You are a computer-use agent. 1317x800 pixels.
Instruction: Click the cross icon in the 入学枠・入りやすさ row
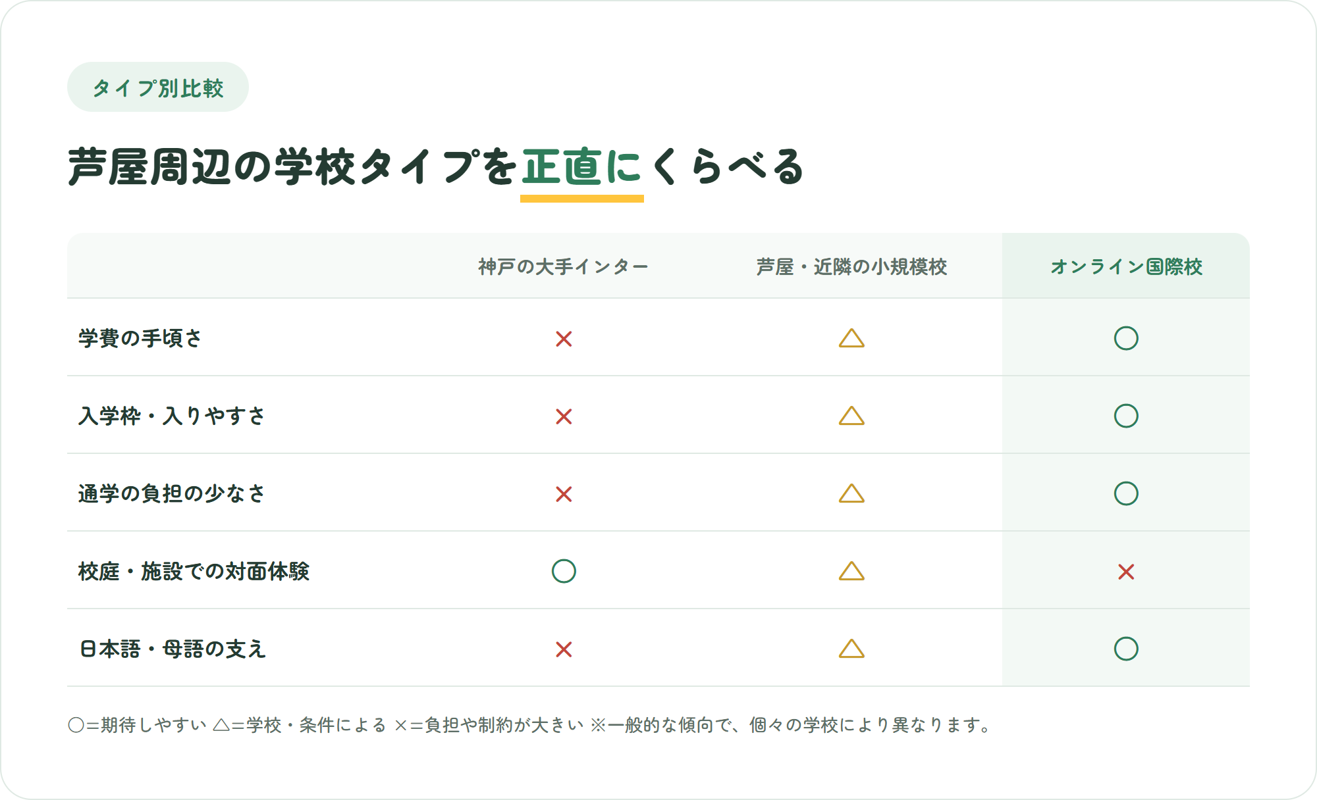(x=564, y=416)
